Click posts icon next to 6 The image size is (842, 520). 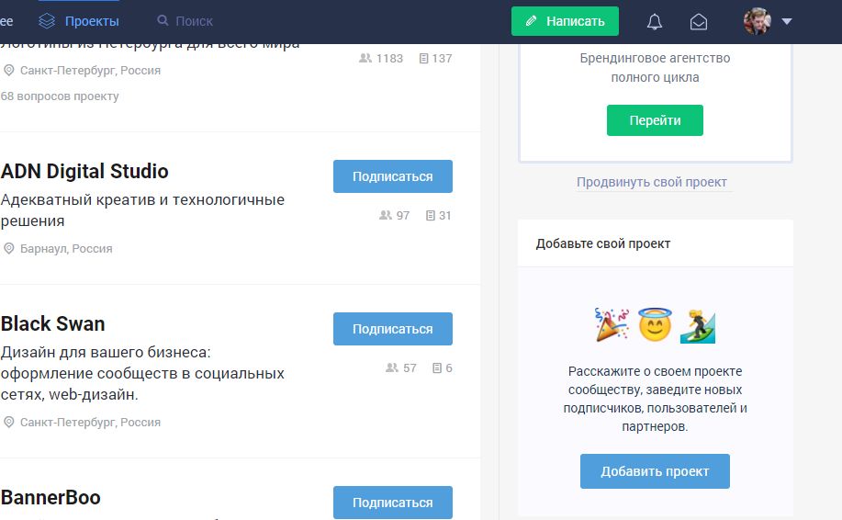click(437, 368)
